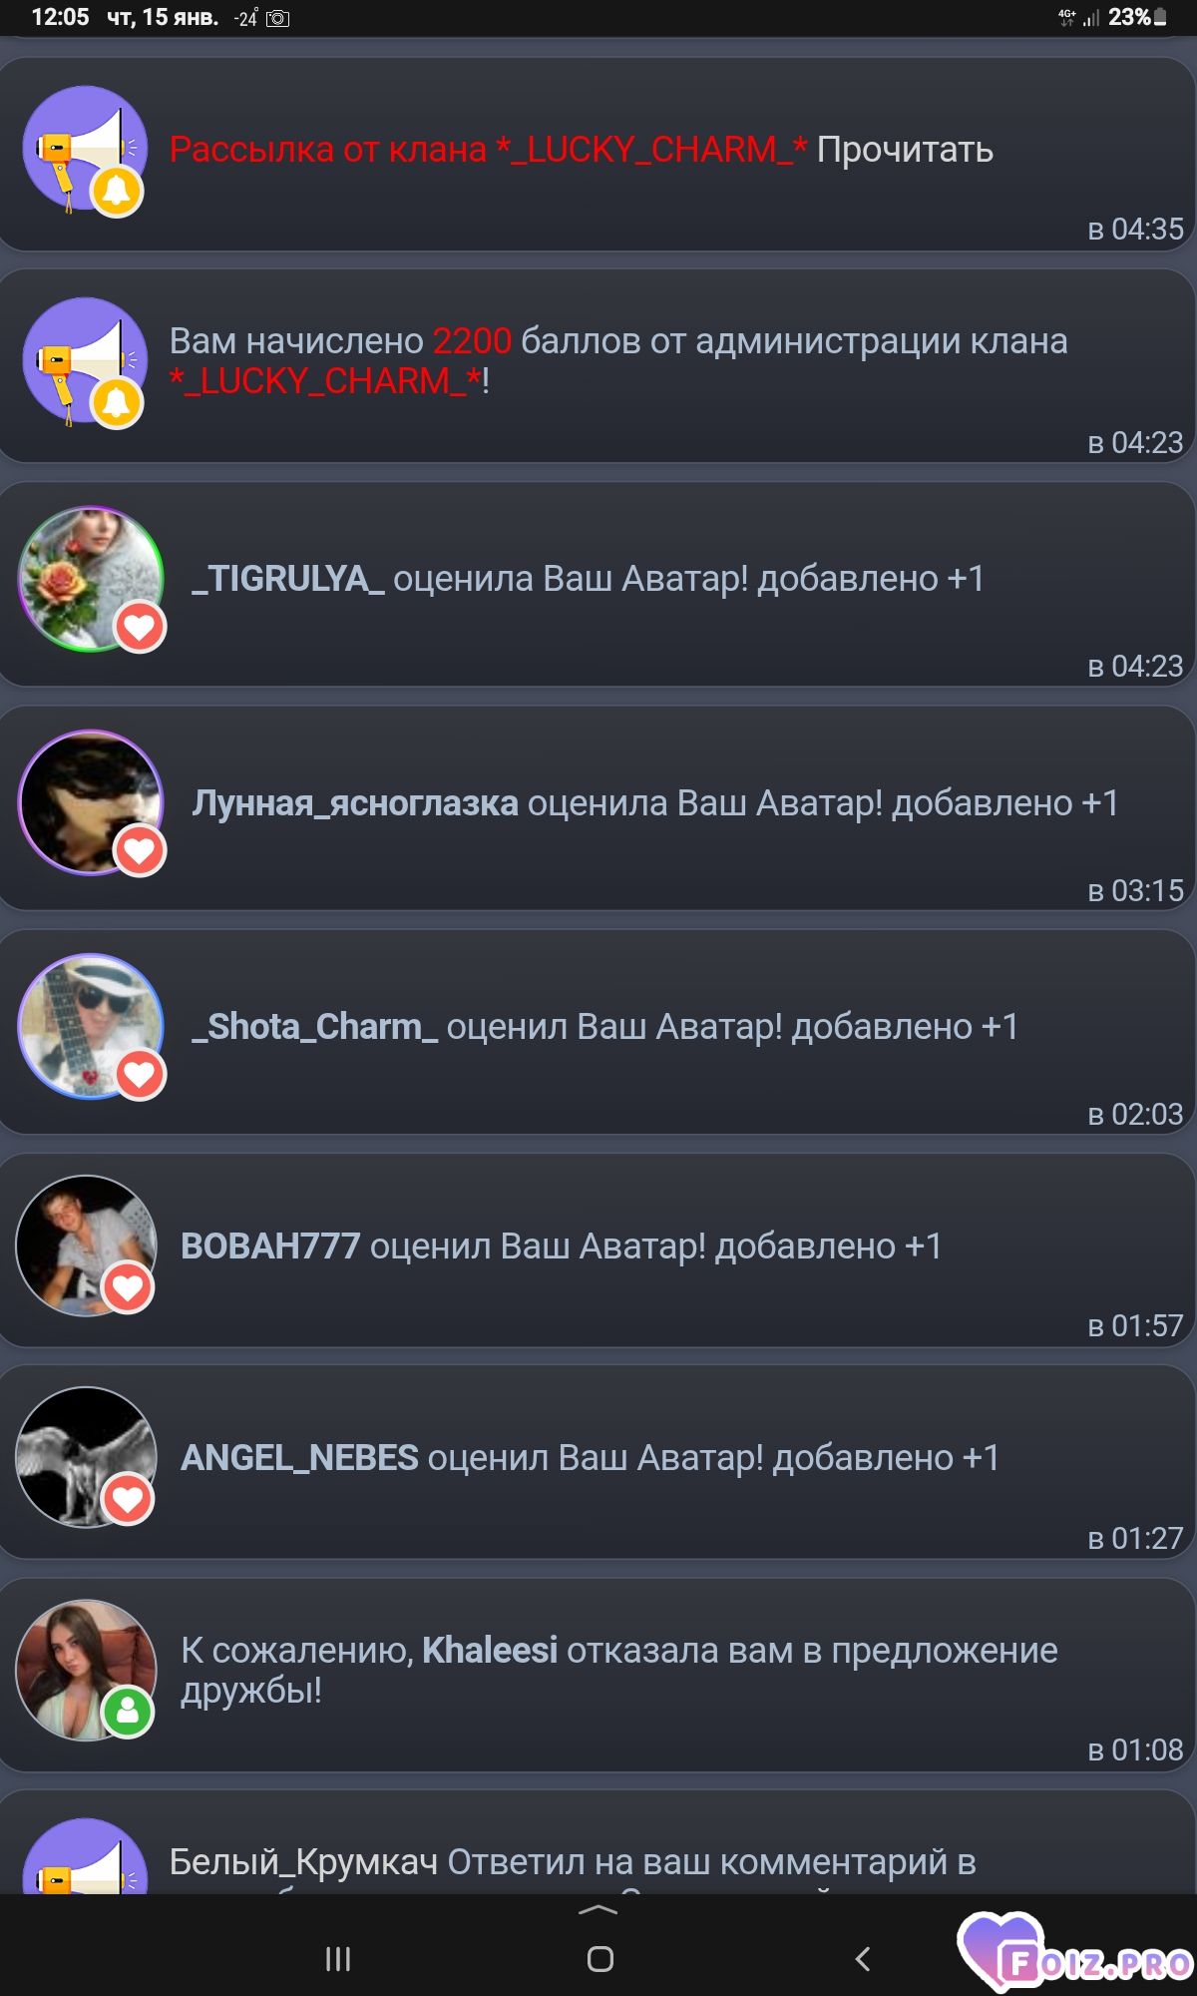Open ANGEL_NEBES profile avatar
This screenshot has width=1197, height=1996.
point(87,1457)
